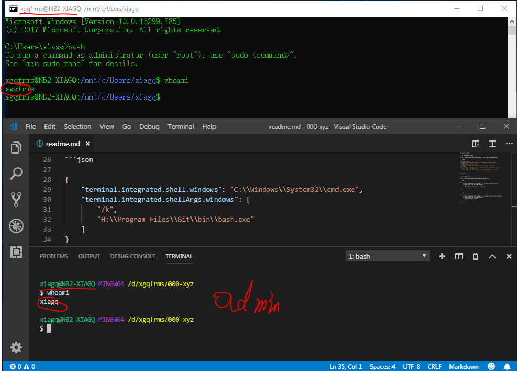Image resolution: width=517 pixels, height=371 pixels.
Task: Close the terminal panel
Action: tap(509, 256)
